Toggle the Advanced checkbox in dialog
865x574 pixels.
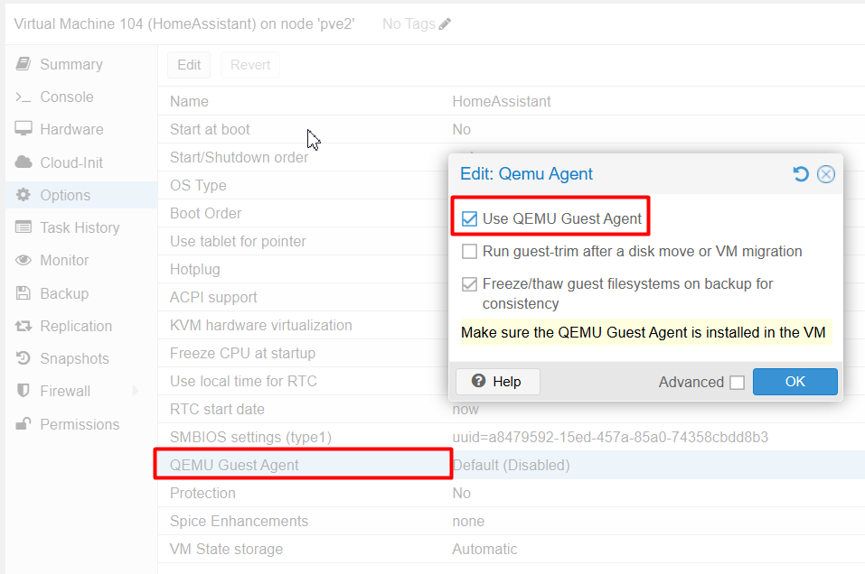pos(737,383)
